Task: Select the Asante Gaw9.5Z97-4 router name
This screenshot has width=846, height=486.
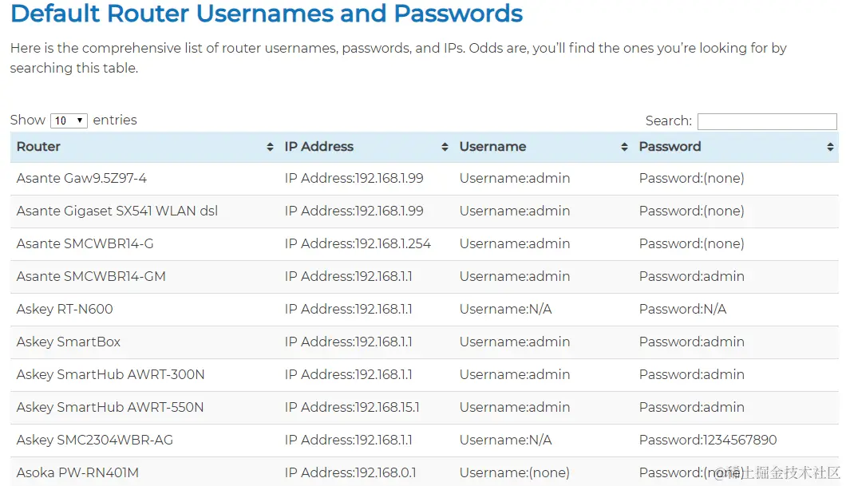Action: (x=81, y=179)
